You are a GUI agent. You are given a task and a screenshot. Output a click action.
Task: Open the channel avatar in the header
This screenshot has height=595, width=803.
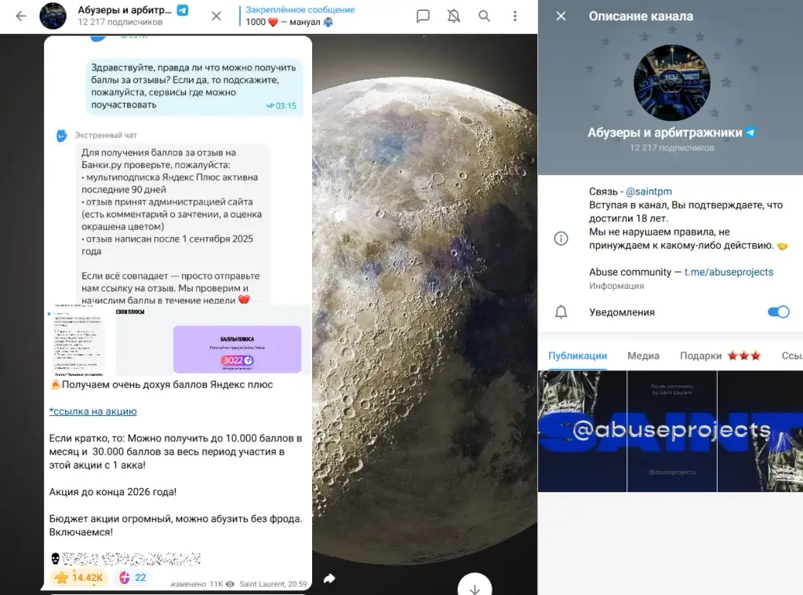tap(53, 16)
